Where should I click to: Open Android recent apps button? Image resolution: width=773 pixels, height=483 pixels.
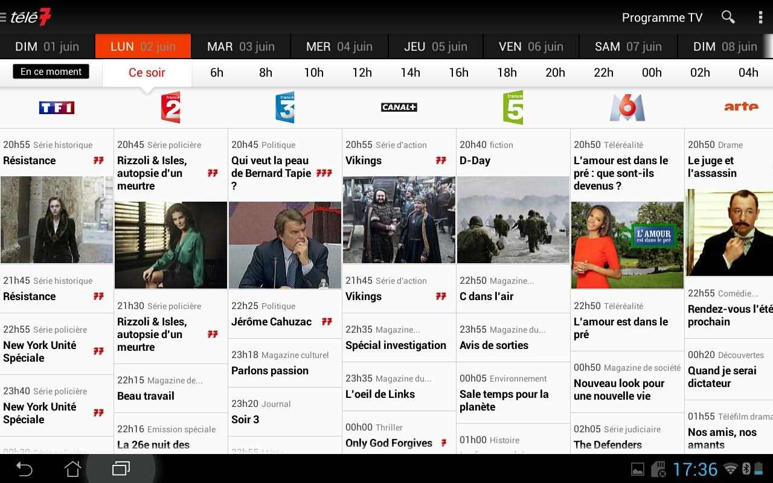pos(121,469)
